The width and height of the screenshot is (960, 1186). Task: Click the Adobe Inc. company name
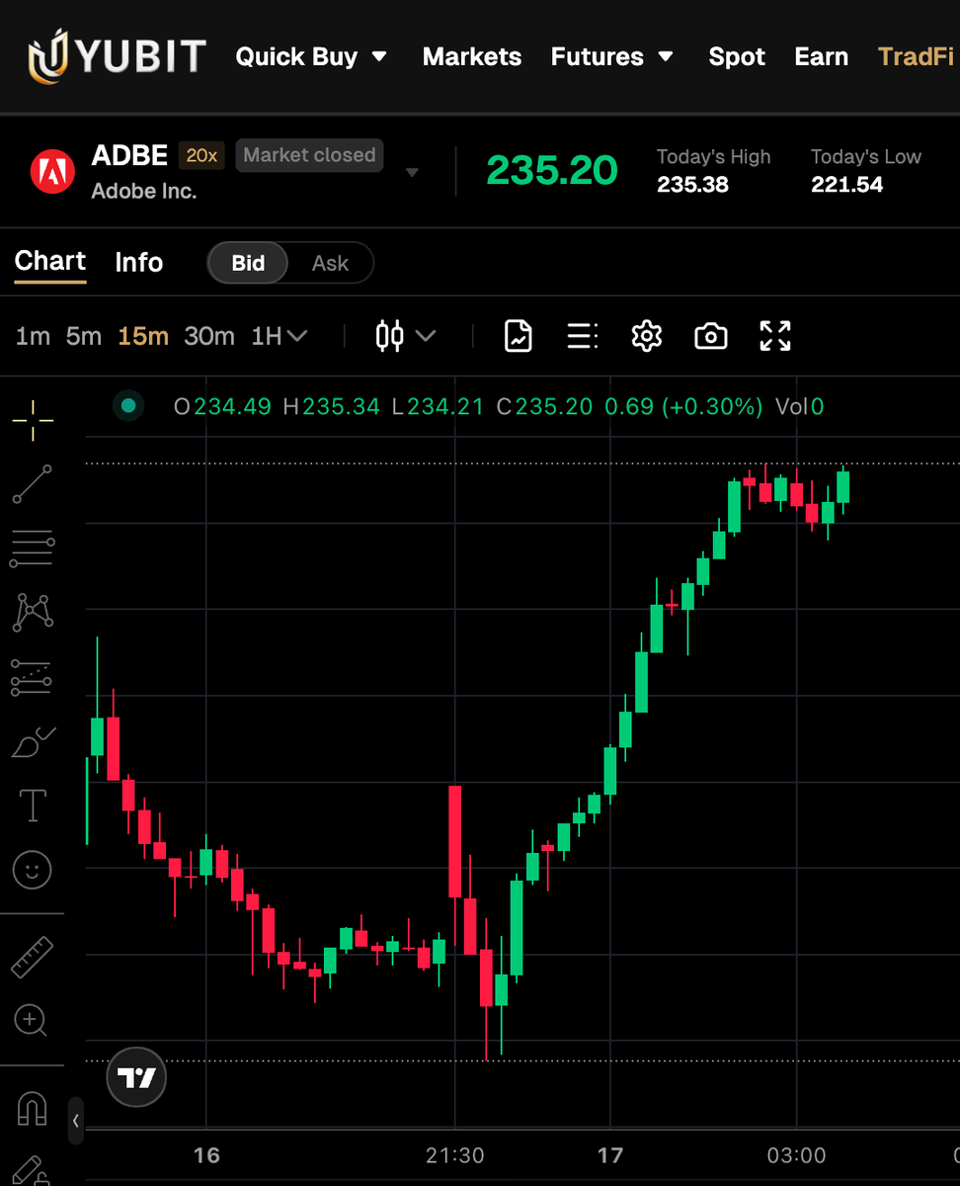(144, 192)
